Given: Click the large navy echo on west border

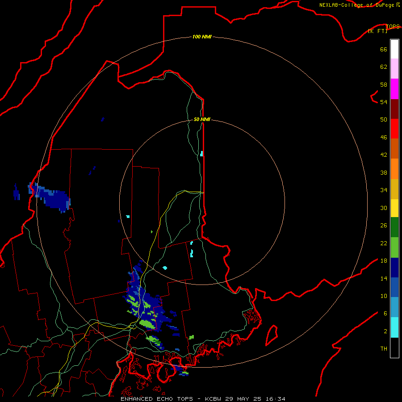Looking at the screenshot, I should click(x=49, y=197).
